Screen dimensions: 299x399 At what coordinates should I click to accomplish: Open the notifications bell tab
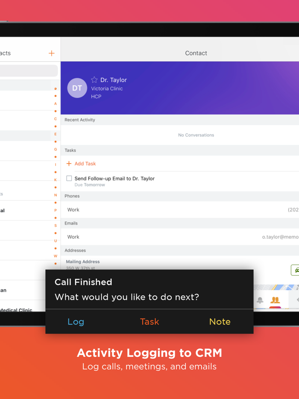(260, 300)
